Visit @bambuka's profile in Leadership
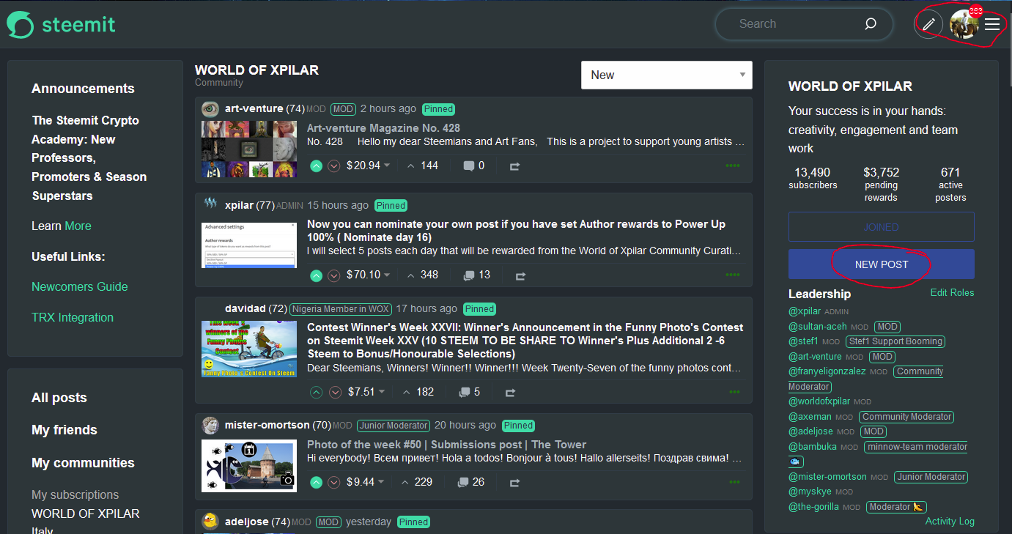The image size is (1012, 534). 812,447
